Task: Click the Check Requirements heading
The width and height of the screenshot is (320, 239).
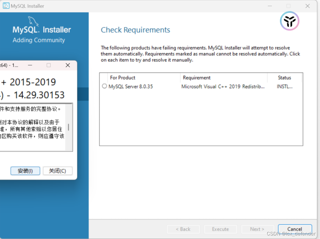Action: click(135, 30)
